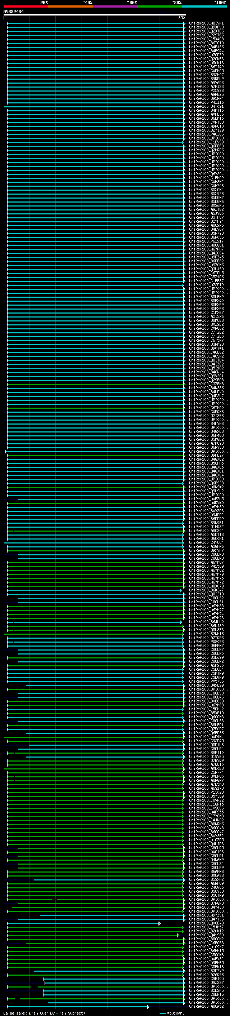Click UniRef100_A0EZU5 label

(x=206, y=499)
